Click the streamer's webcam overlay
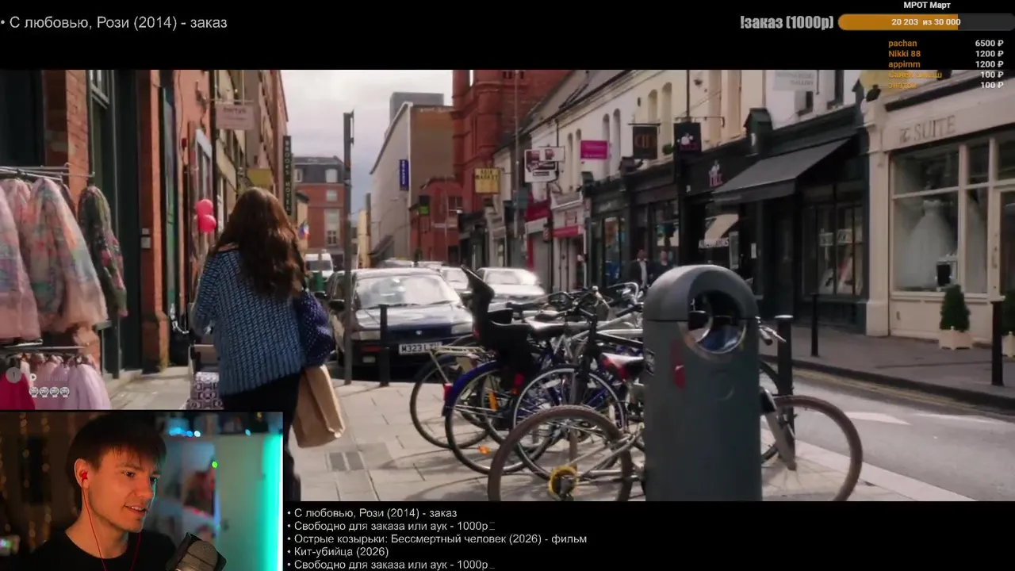 click(141, 490)
